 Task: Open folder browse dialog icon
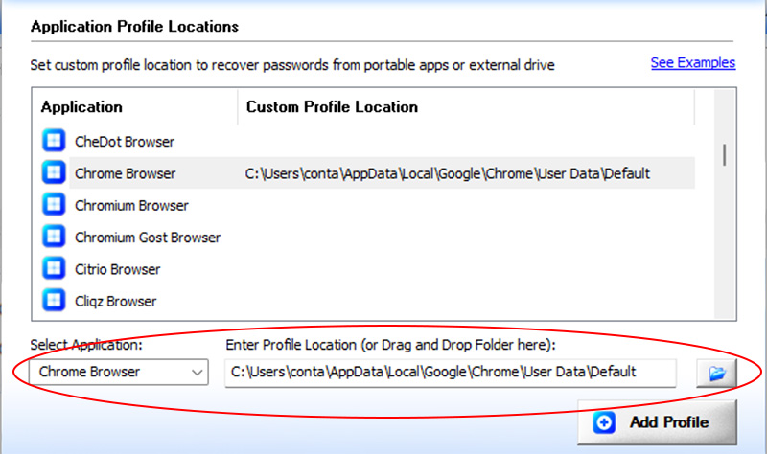pyautogui.click(x=716, y=374)
